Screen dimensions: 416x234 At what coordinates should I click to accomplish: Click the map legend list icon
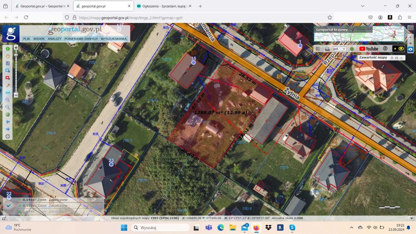pyautogui.click(x=318, y=49)
